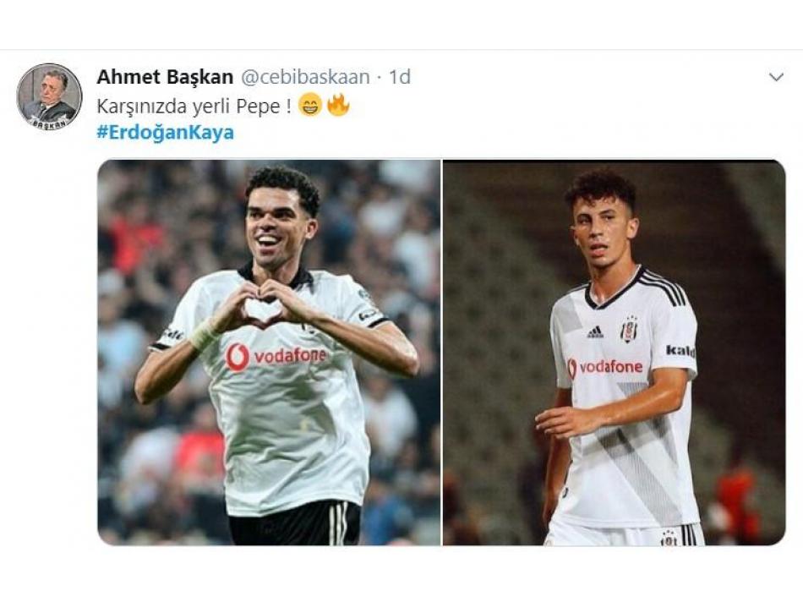Click the white wrist bandage in left photo
Viewport: 803px width, 602px height.
click(x=204, y=335)
